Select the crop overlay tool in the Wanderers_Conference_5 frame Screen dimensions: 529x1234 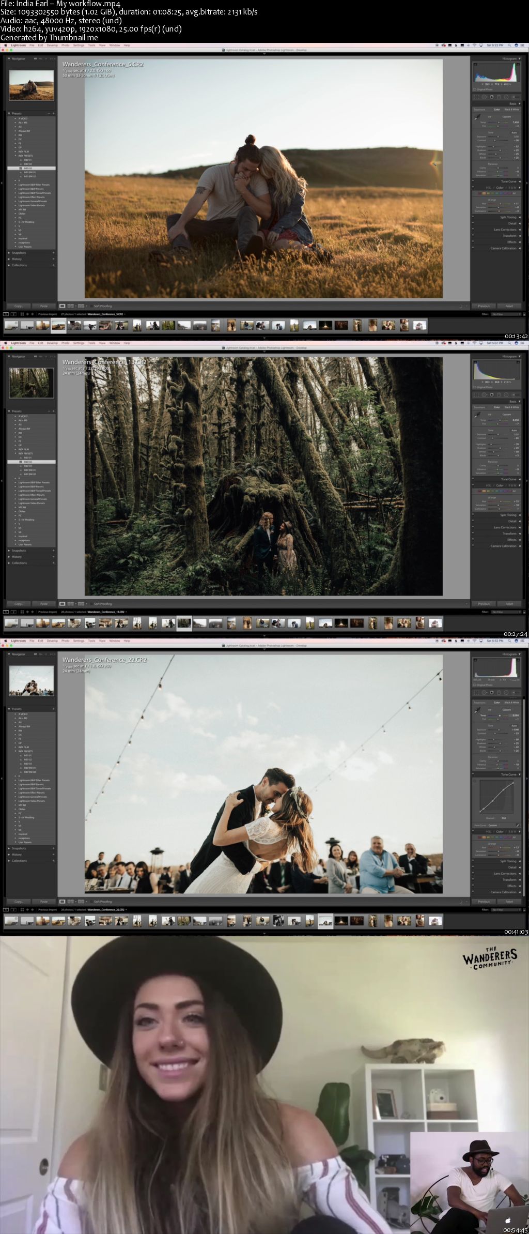pyautogui.click(x=477, y=97)
